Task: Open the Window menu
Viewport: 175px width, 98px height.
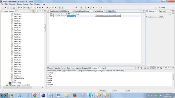Action: (x=37, y=4)
